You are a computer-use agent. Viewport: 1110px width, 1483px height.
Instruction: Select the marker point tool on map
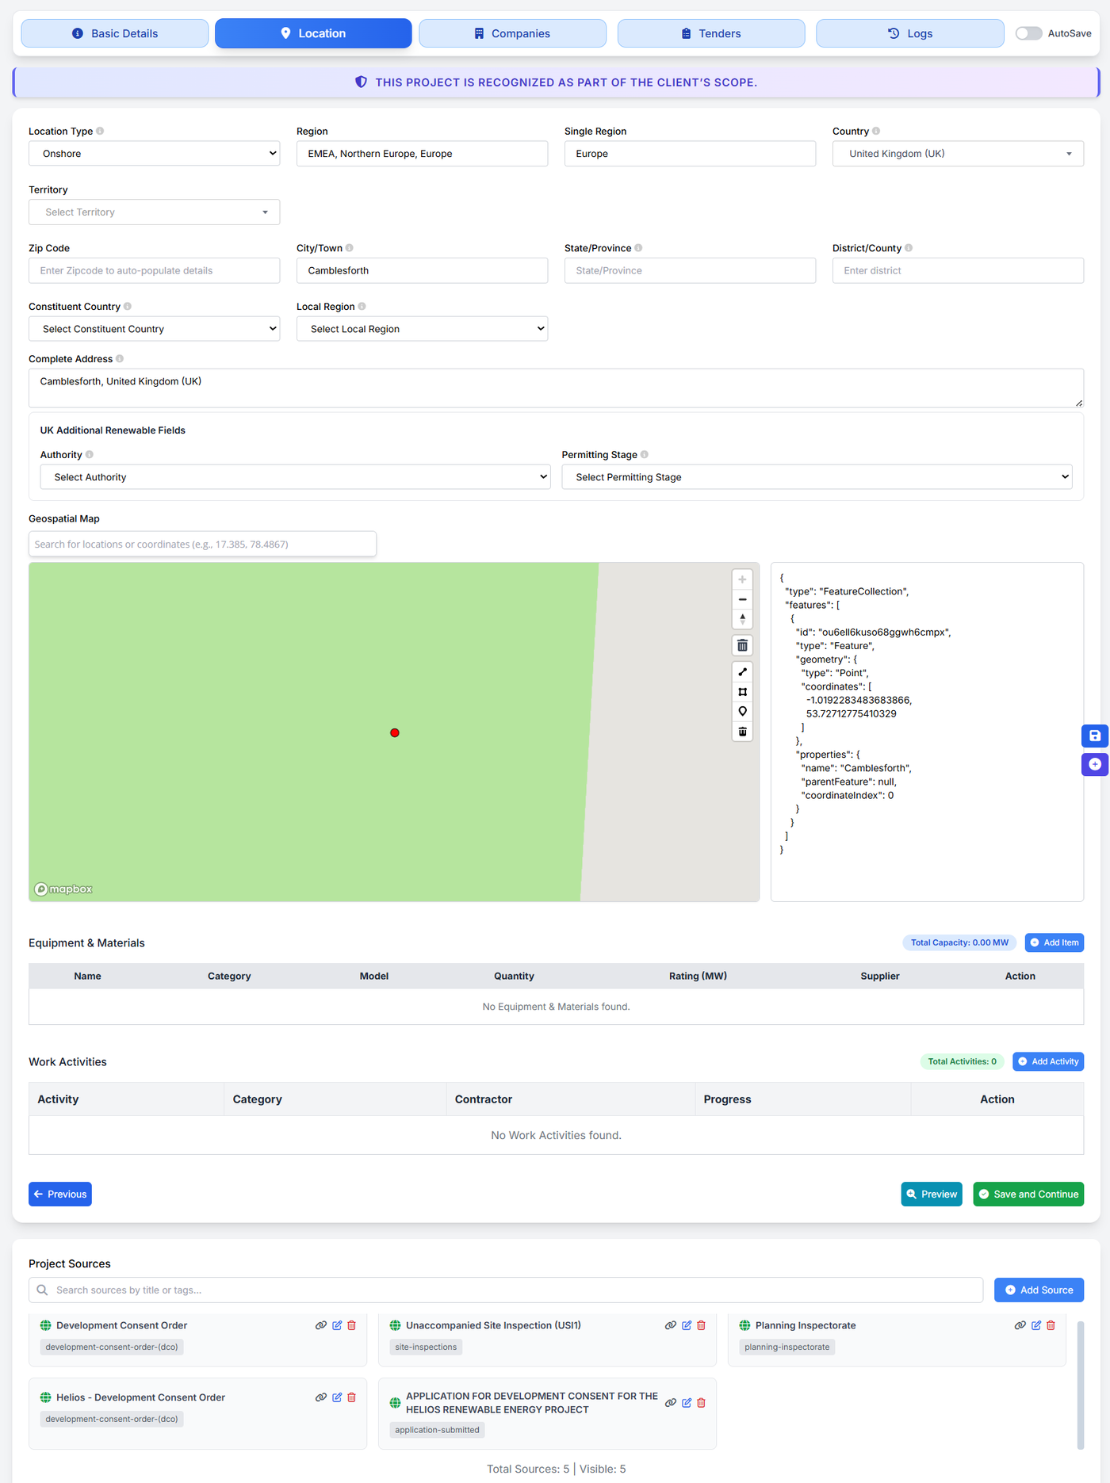coord(742,712)
